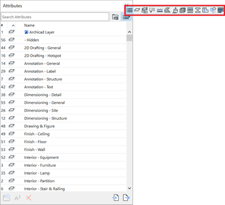Select 'Annotation - Structure' layer
Viewport: 225px width, 205px height.
point(64,79)
